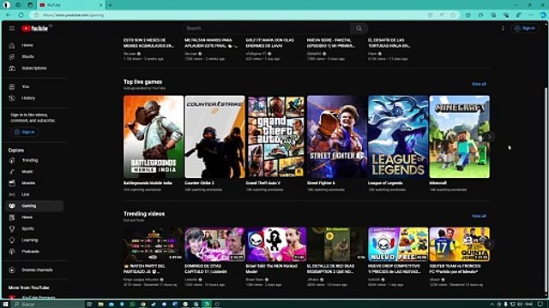Open the Windows Start button
Image resolution: width=549 pixels, height=308 pixels.
click(x=5, y=305)
